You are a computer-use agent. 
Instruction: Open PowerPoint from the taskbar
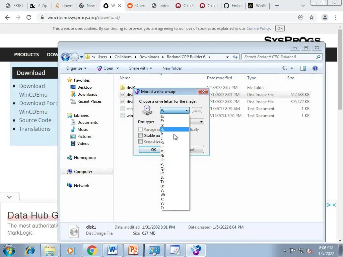click(133, 250)
